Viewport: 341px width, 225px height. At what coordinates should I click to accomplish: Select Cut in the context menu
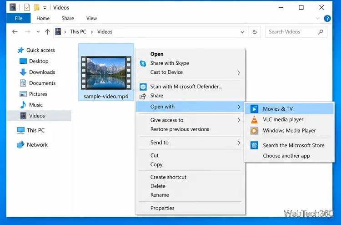click(x=191, y=155)
